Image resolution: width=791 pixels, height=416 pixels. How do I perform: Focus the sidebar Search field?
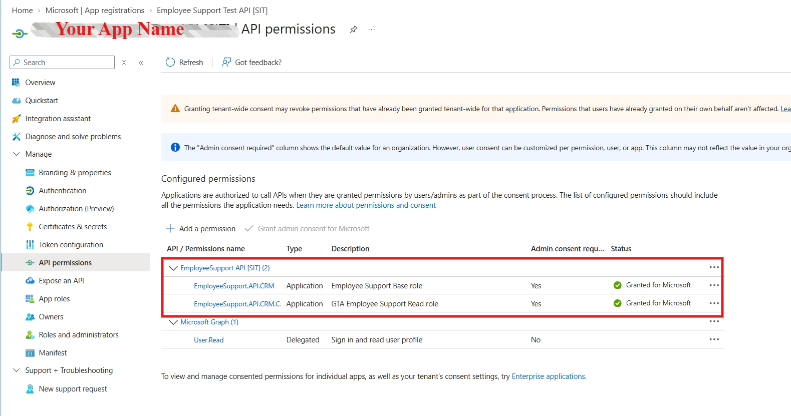click(x=62, y=63)
